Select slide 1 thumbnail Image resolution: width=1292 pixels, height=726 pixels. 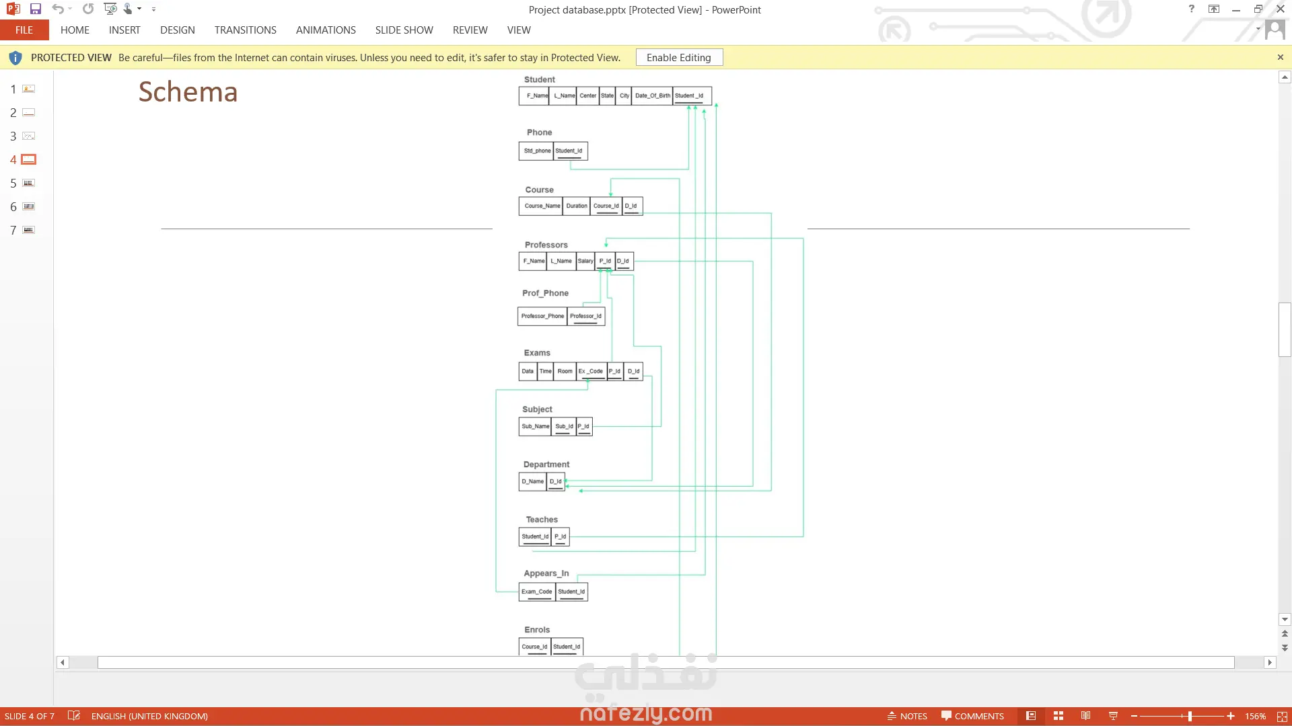click(x=28, y=89)
